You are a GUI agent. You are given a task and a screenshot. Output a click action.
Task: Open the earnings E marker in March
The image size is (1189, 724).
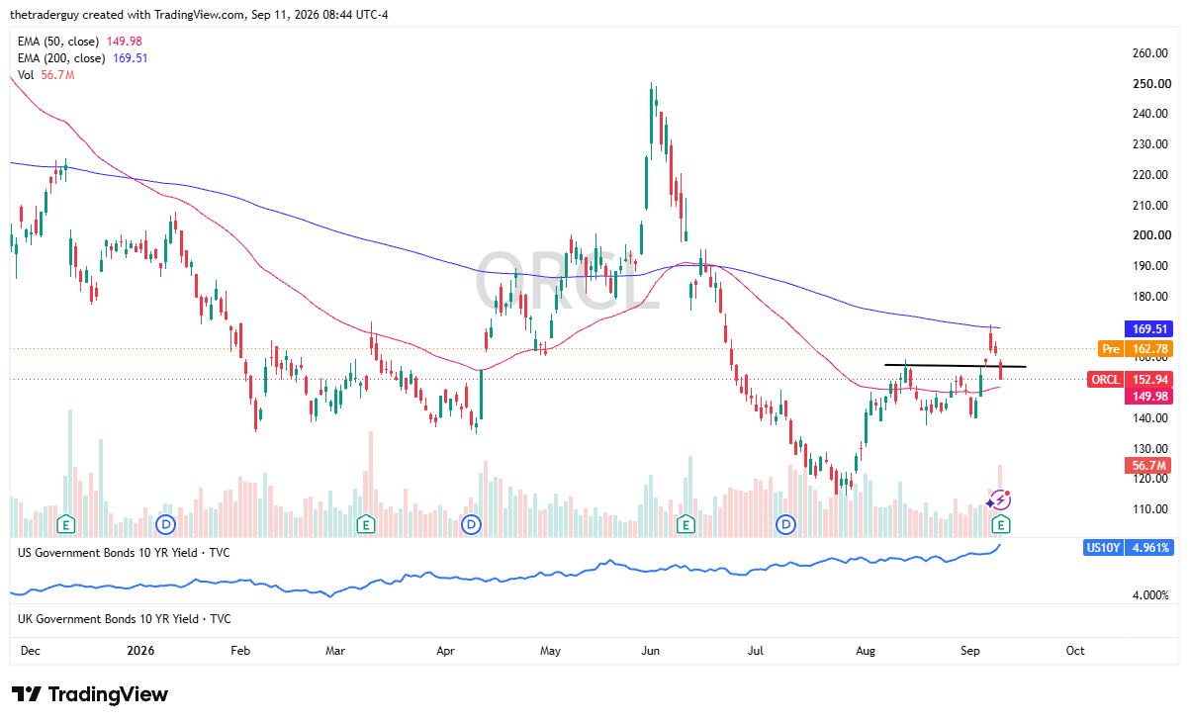(x=366, y=522)
